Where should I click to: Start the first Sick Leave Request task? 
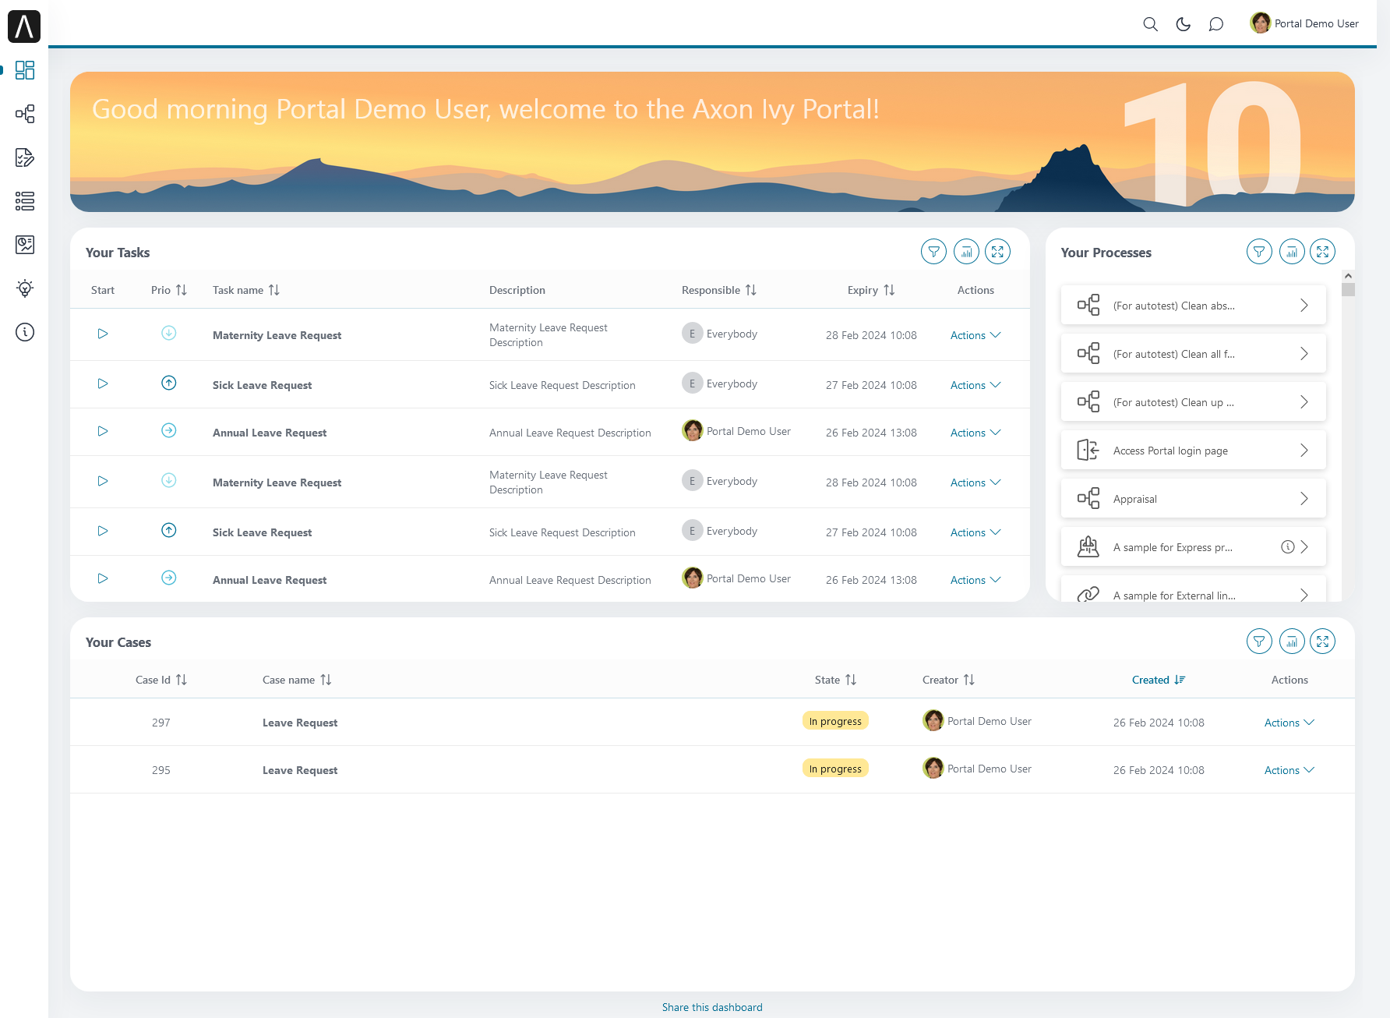pos(103,384)
